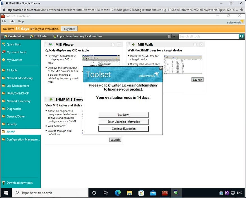Click the MIB Walk drag handle

pyautogui.click(x=129, y=44)
